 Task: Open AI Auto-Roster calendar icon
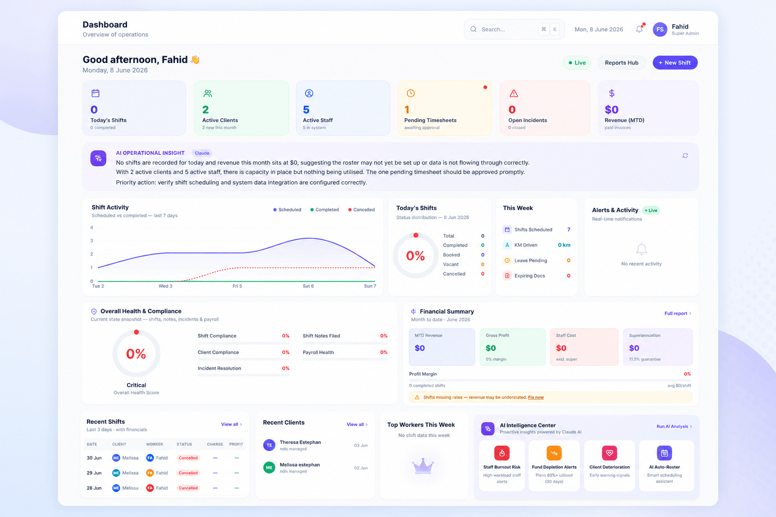click(x=664, y=453)
